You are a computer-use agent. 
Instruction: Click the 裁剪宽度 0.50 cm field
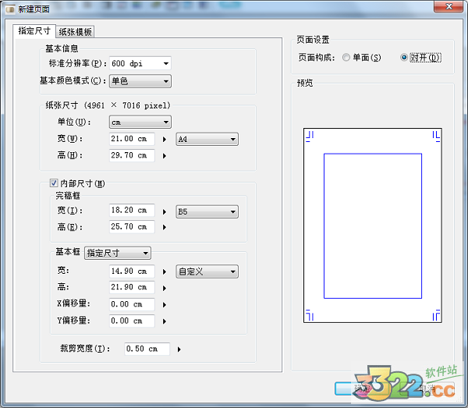(x=147, y=349)
